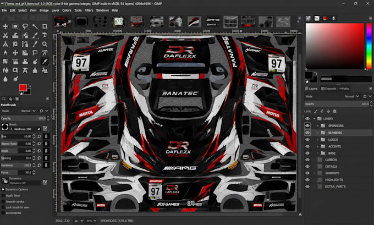Open the 25% zoom dropdown in status bar
The width and height of the screenshot is (374, 225).
(91, 221)
